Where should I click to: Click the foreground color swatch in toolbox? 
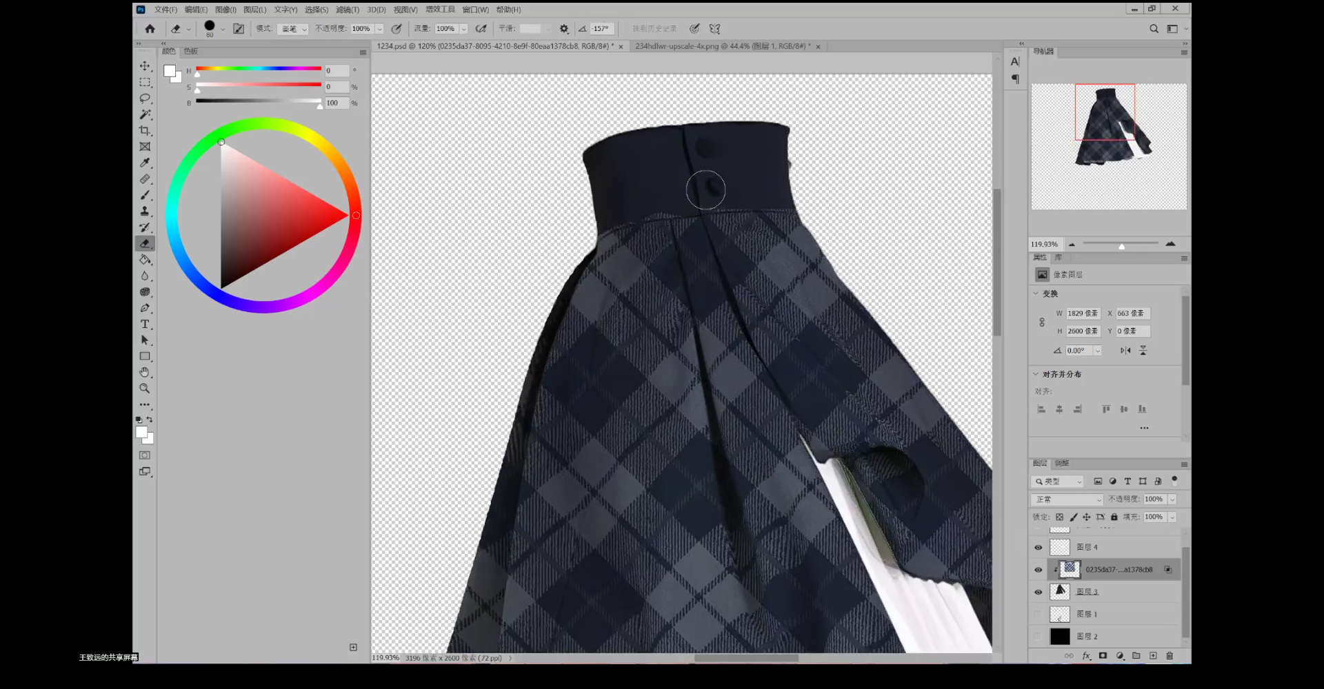141,432
